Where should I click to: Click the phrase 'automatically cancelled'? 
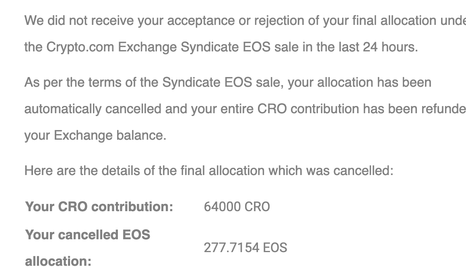(x=93, y=109)
